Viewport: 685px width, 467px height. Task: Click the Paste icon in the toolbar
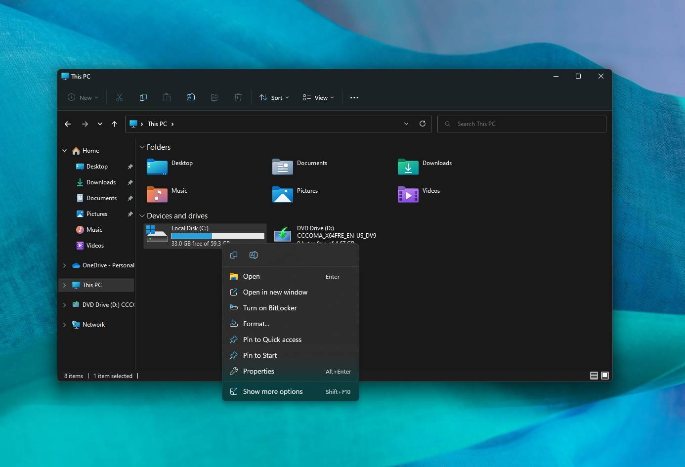pyautogui.click(x=167, y=97)
